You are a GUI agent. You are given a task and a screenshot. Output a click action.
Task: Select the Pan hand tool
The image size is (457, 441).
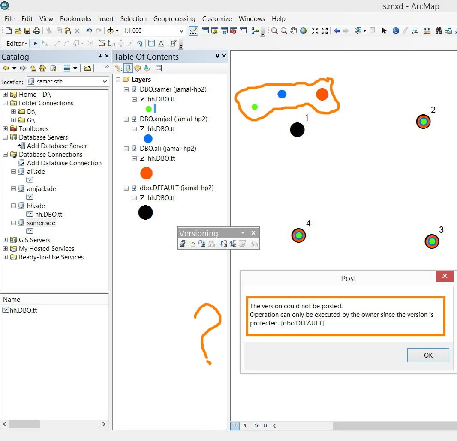(294, 30)
